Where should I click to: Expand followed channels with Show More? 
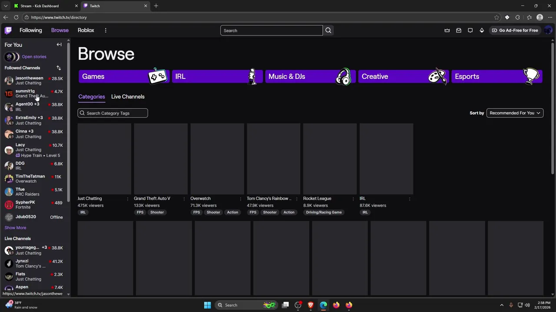point(15,227)
